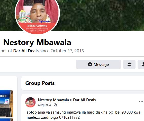Click the Nestory Mbawala profile name heading
Image resolution: width=144 pixels, height=121 pixels.
(x=37, y=42)
